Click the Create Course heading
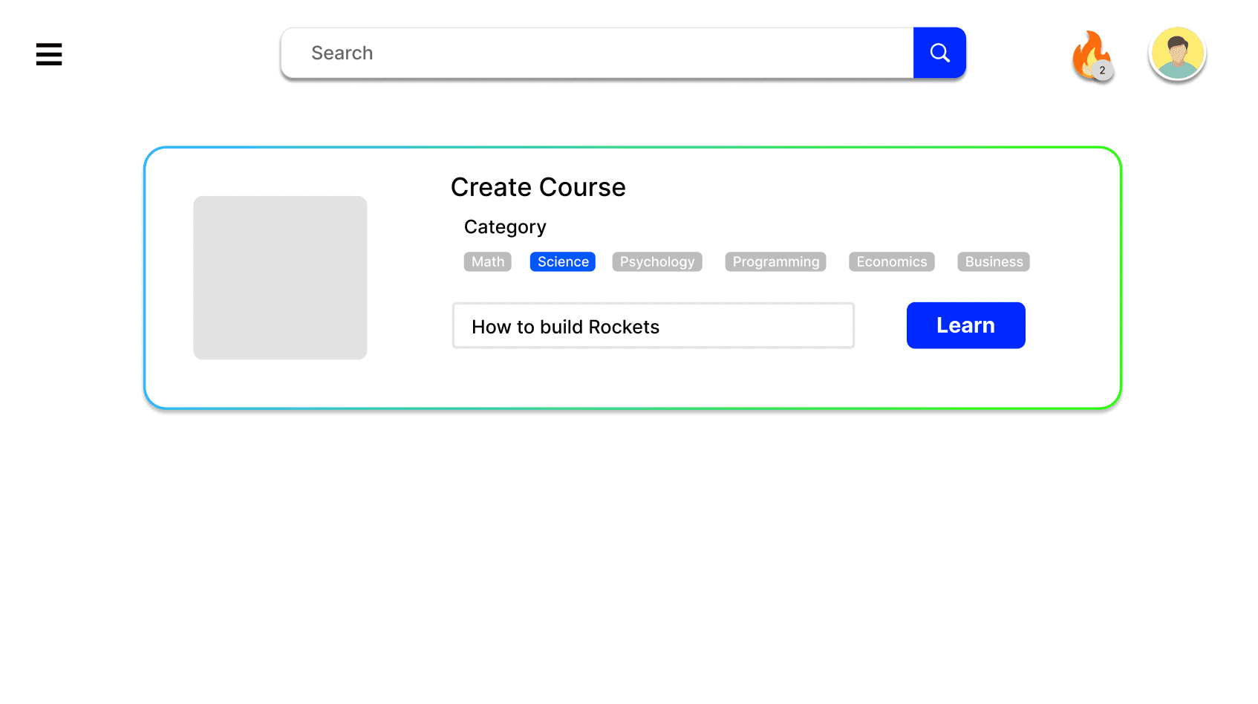 tap(538, 187)
